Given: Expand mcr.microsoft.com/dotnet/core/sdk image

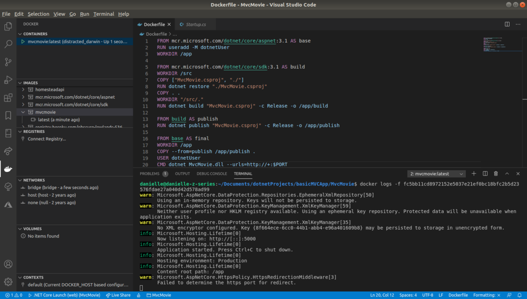Looking at the screenshot, I should tap(23, 105).
